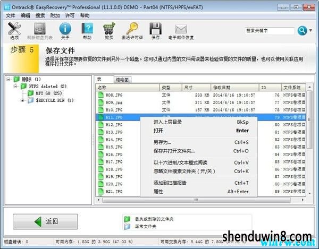The image size is (319, 249).
Task: Sort by the 修改日期 (Modified) column header
Action: click(235, 88)
